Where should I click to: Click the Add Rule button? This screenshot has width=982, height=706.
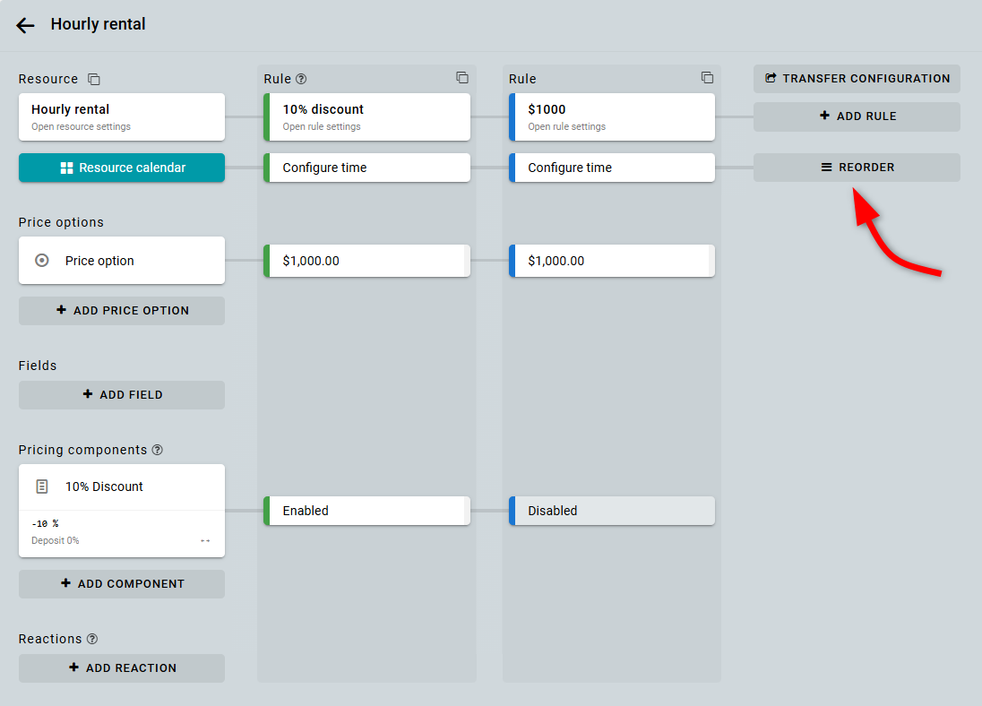pyautogui.click(x=857, y=116)
